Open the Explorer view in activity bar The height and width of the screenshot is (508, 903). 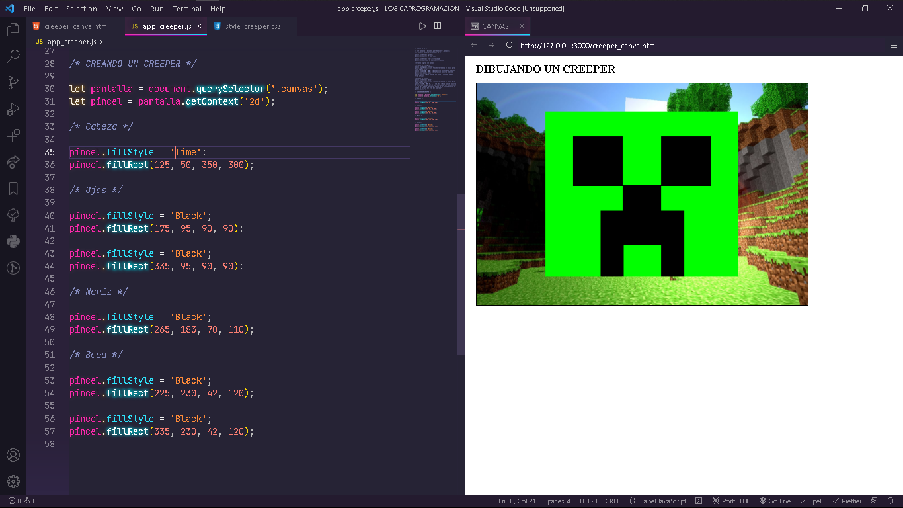(x=13, y=30)
